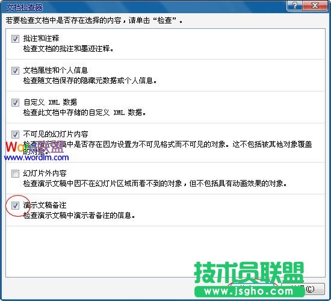Select the 幻灯片外内容 label text
The height and width of the screenshot is (301, 331).
(45, 173)
